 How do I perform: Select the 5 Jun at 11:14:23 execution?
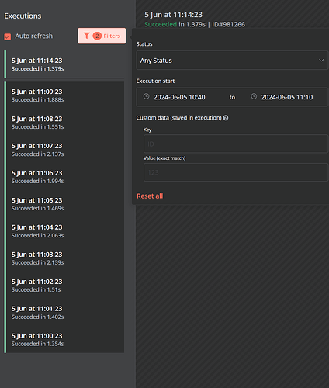click(x=64, y=64)
